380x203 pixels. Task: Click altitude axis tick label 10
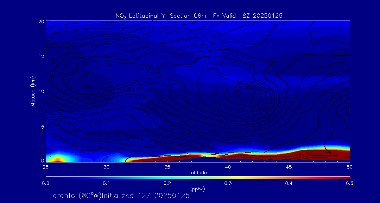pos(42,91)
